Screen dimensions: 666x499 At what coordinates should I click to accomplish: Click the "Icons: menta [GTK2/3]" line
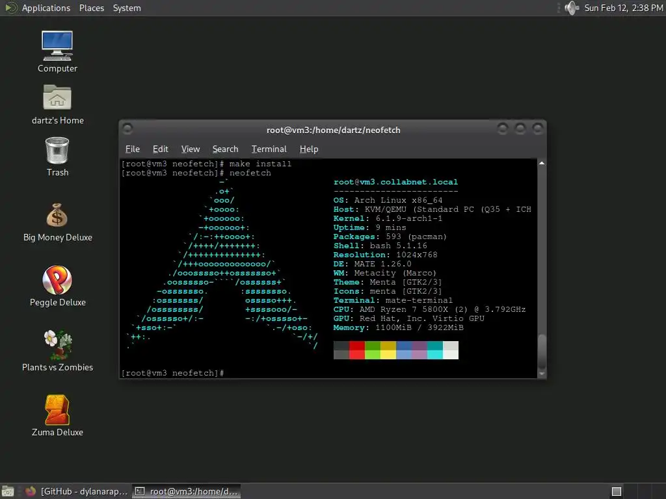[388, 292]
